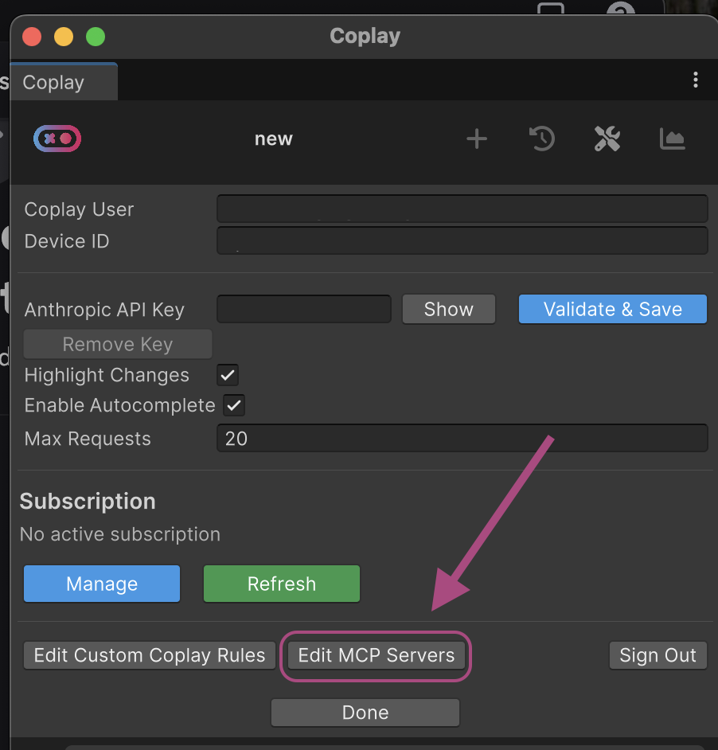The height and width of the screenshot is (750, 718).
Task: Click the Max Requests field
Action: tap(462, 438)
